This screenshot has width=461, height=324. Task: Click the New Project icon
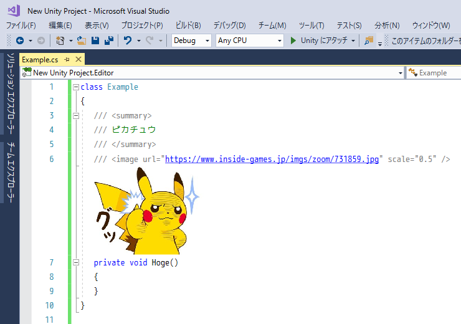point(60,40)
